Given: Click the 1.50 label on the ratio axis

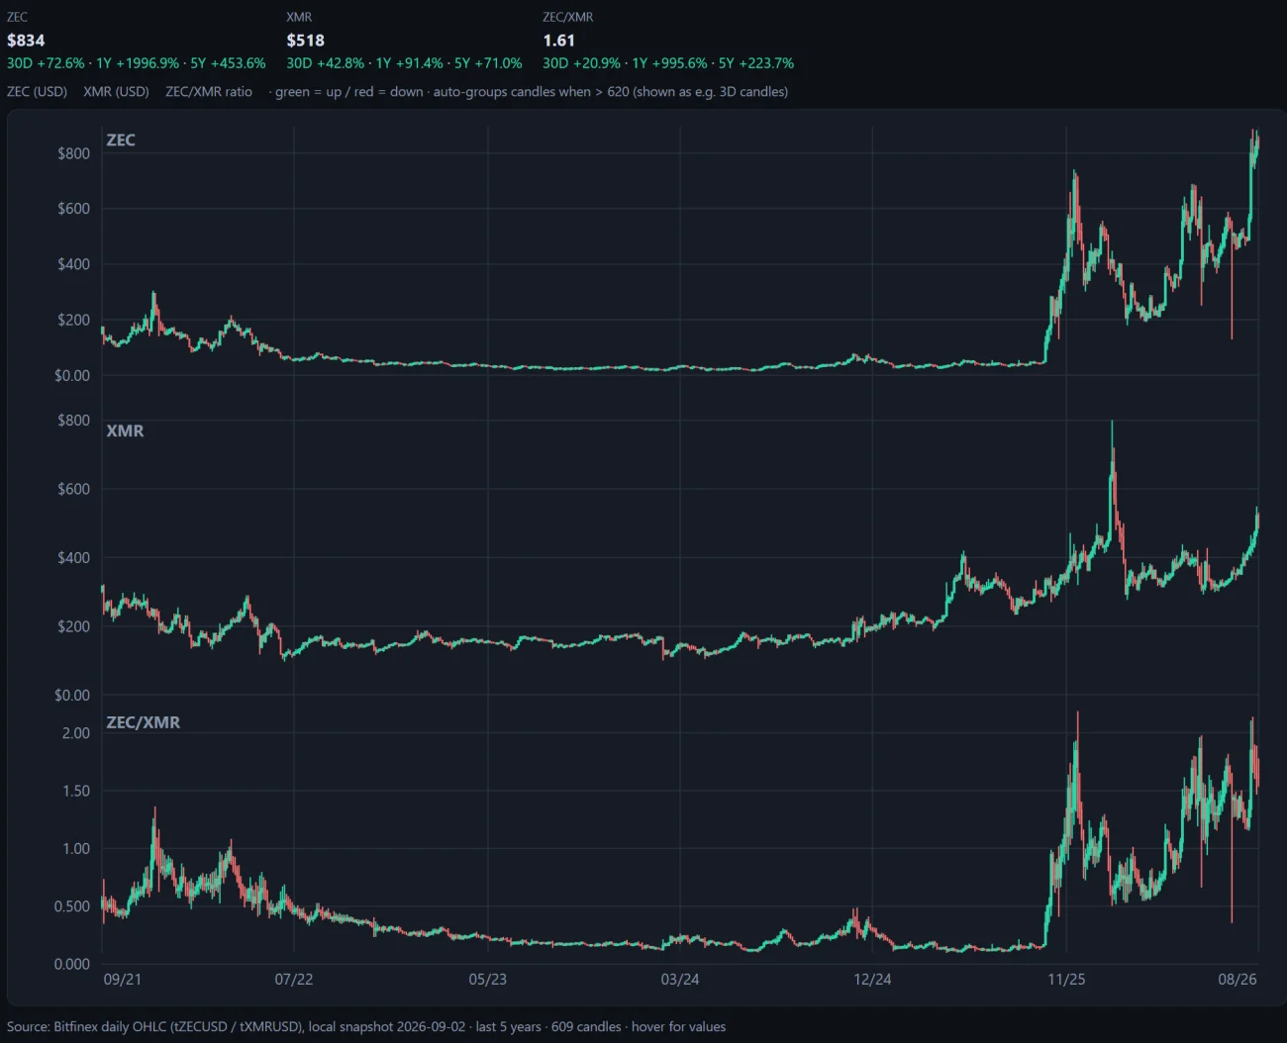Looking at the screenshot, I should point(76,791).
